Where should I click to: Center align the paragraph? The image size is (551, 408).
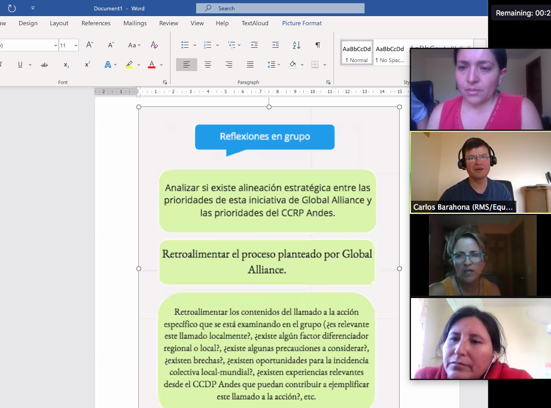208,65
